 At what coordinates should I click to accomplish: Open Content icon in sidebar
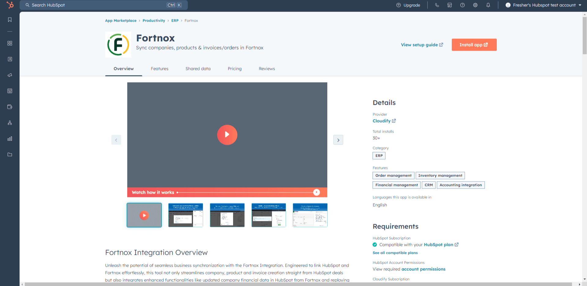click(x=10, y=91)
